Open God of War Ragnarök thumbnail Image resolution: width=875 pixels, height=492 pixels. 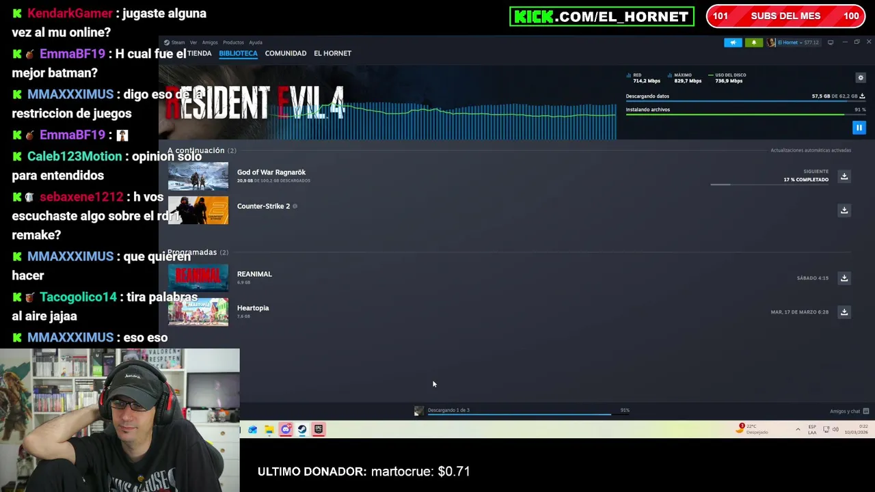pyautogui.click(x=198, y=176)
